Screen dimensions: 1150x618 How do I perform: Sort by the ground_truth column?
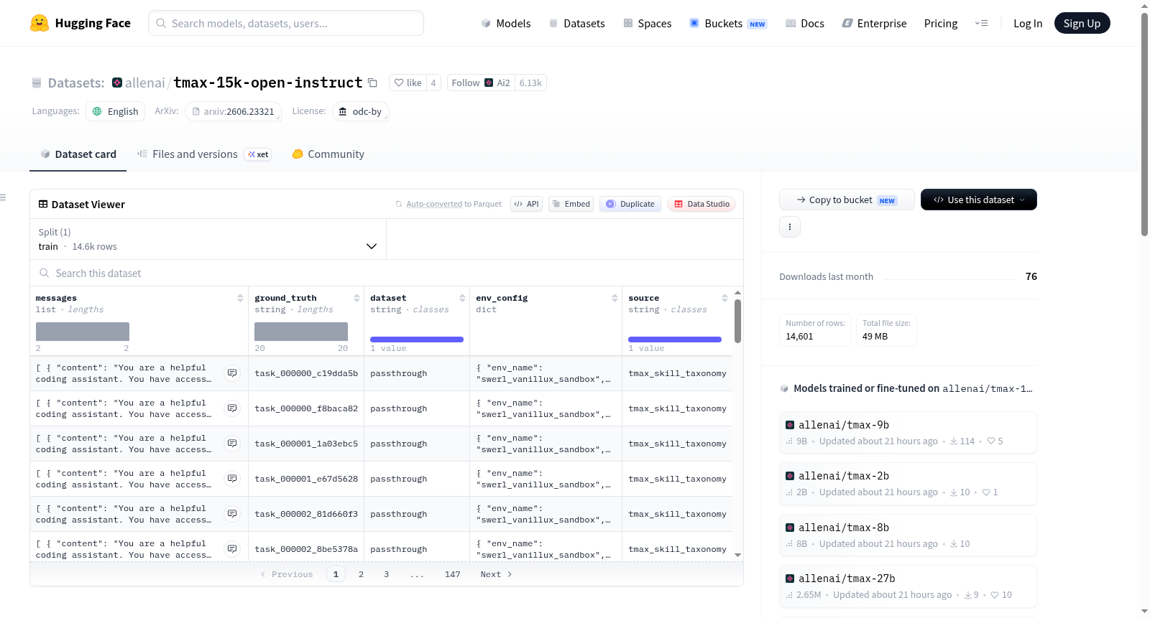tap(356, 298)
